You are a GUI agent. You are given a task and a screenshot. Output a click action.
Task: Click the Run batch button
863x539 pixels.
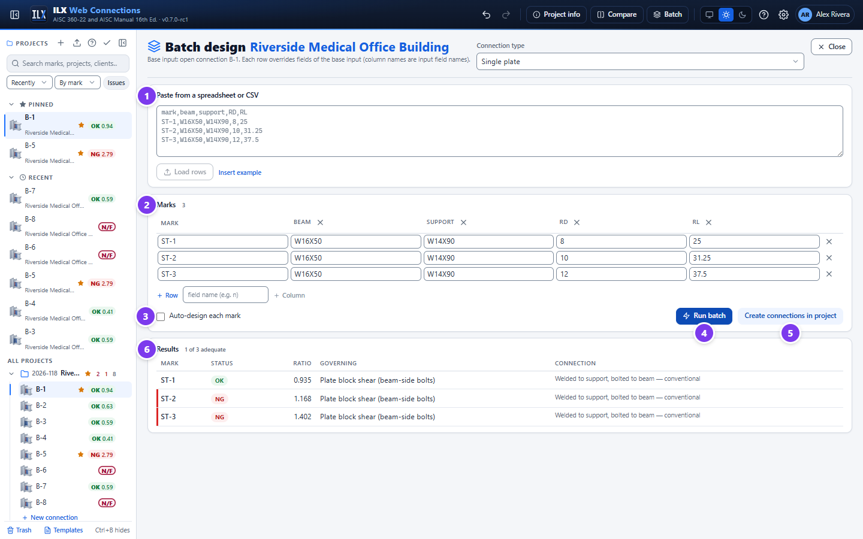tap(704, 316)
